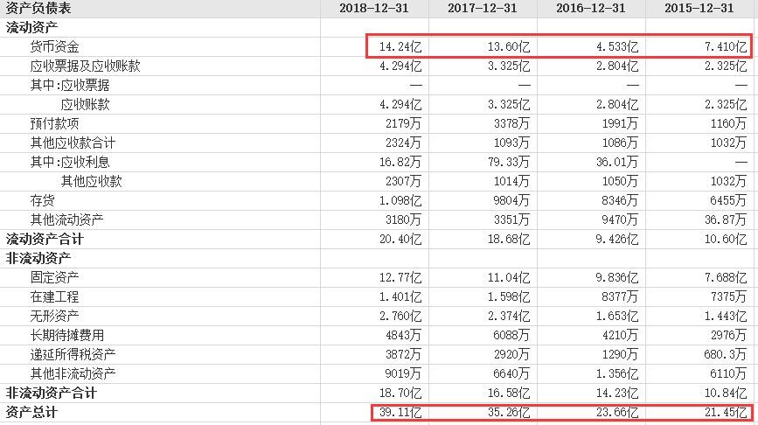This screenshot has height=425, width=758.
Task: Select the 递延所得税资产 row label
Action: (73, 354)
